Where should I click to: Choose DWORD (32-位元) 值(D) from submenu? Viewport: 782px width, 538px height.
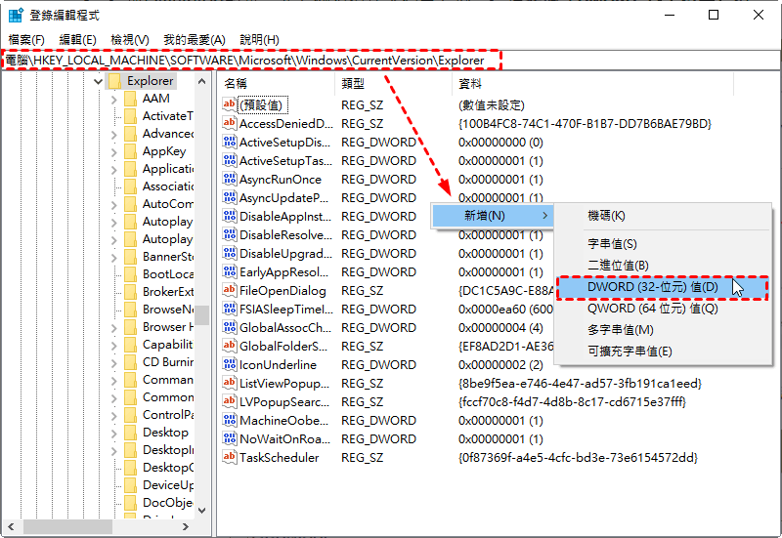coord(653,287)
